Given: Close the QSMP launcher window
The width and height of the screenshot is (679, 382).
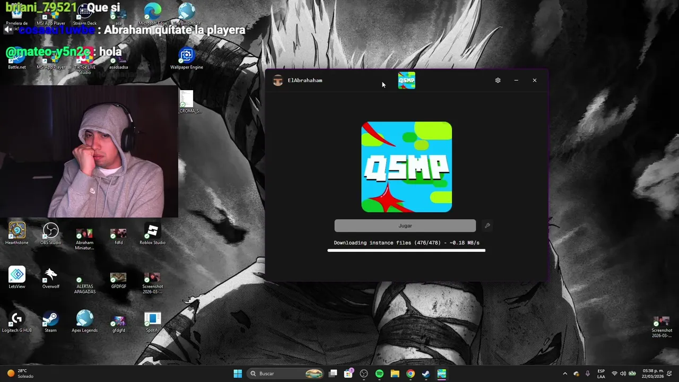Looking at the screenshot, I should coord(534,80).
